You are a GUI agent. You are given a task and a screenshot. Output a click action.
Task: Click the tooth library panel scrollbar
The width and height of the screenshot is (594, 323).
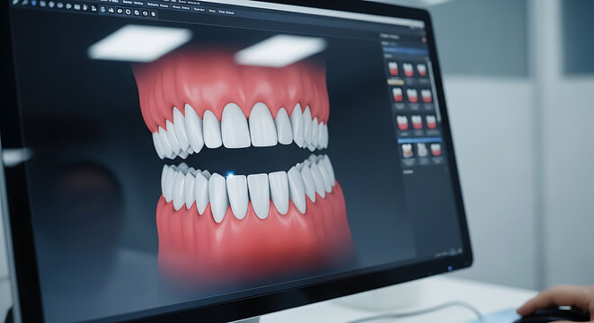434,91
